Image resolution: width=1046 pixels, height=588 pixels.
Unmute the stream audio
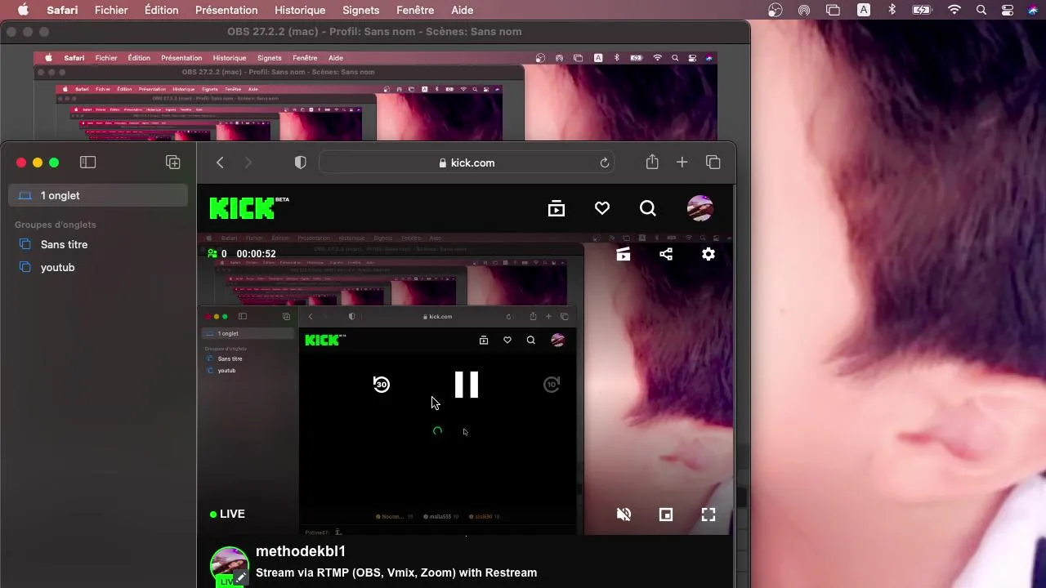click(624, 514)
